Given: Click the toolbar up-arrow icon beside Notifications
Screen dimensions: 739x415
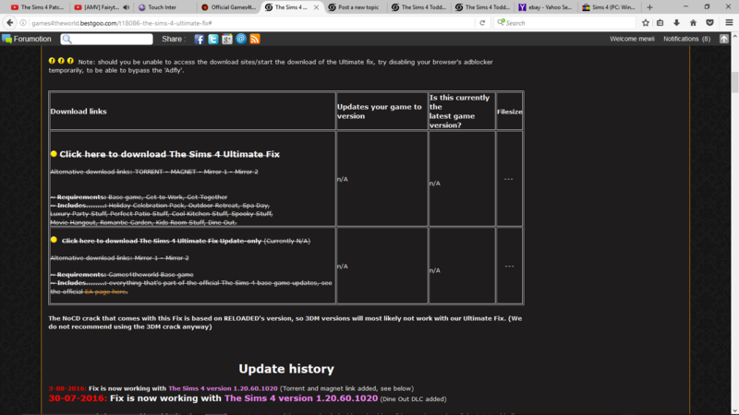Looking at the screenshot, I should tap(724, 39).
